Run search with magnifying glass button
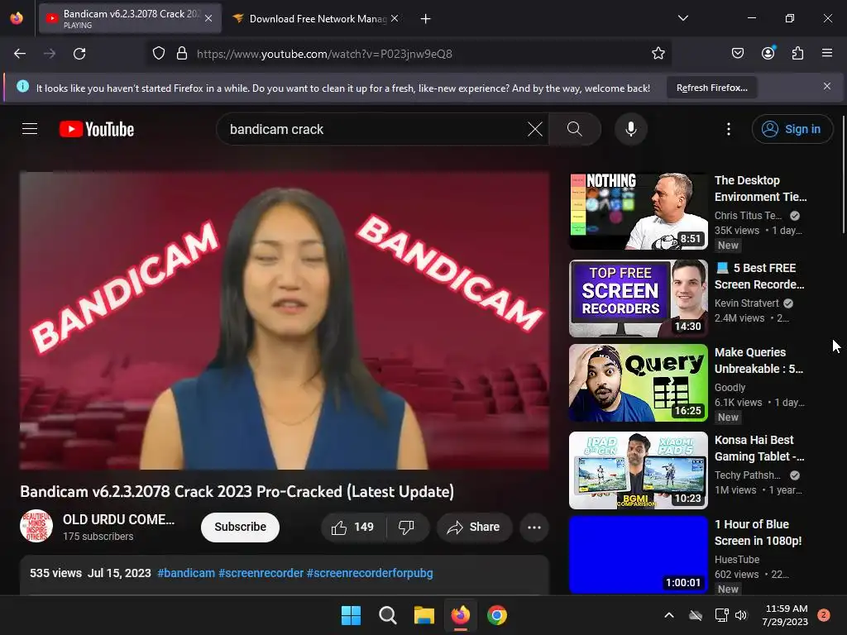This screenshot has height=635, width=847. tap(575, 129)
